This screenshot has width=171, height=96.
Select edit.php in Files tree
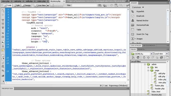point(162,77)
